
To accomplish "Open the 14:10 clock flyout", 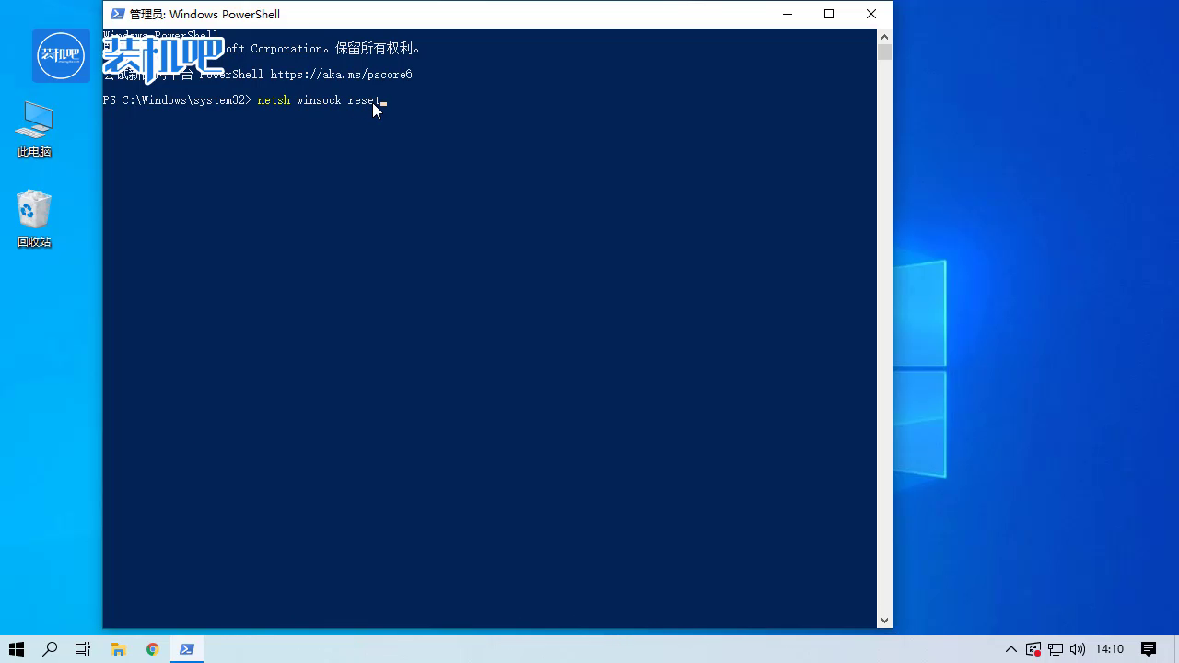I will point(1109,649).
